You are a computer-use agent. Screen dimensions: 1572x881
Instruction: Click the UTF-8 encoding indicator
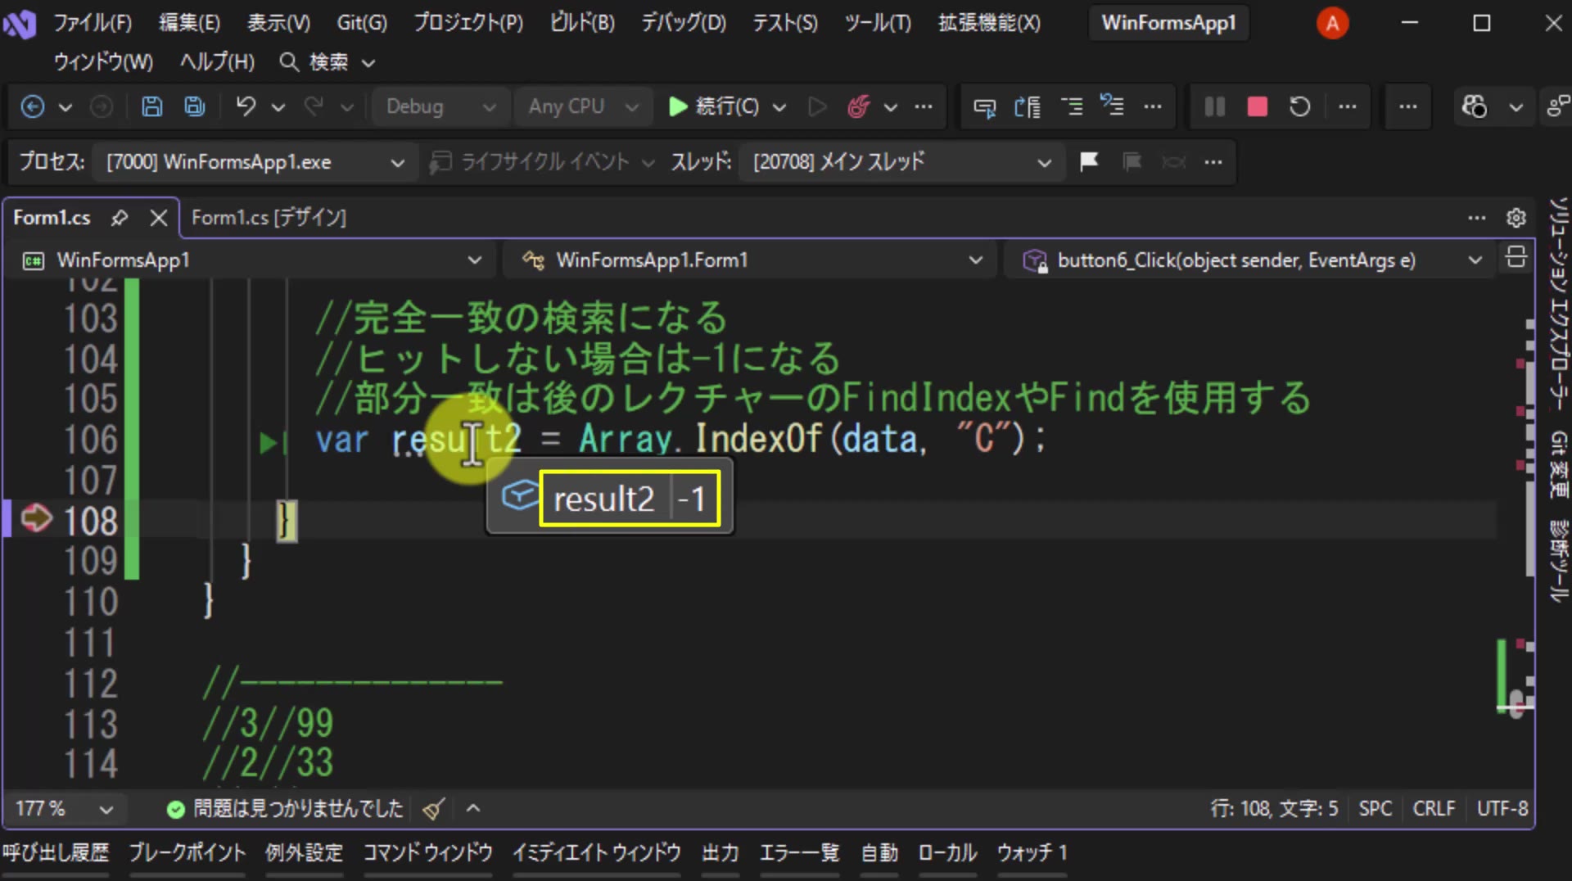[1502, 809]
